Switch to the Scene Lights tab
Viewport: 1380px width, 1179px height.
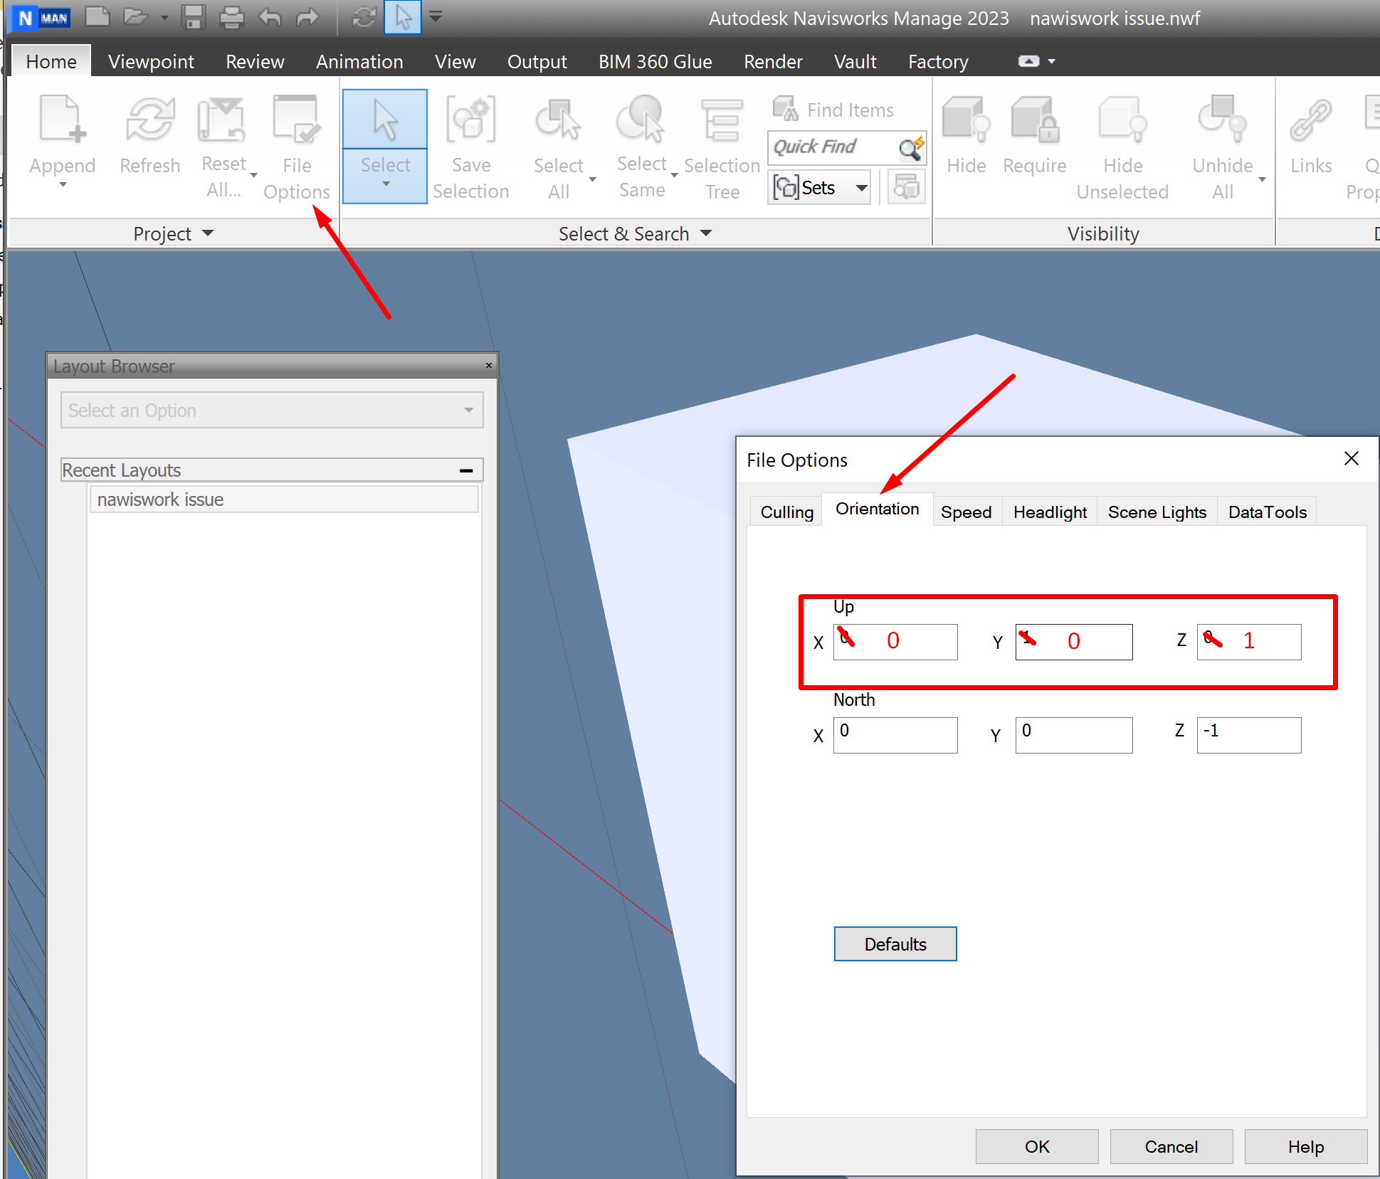pos(1157,512)
